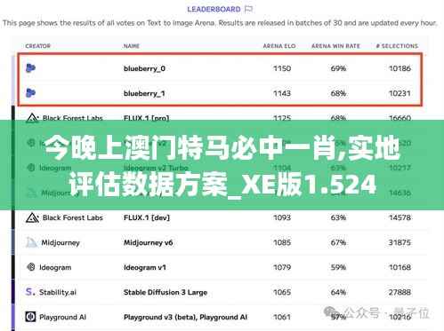This screenshot has height=331, width=444.
Task: Click ELO value 1143
Action: coord(282,93)
